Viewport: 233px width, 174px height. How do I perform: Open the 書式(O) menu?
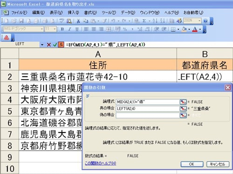coord(90,13)
